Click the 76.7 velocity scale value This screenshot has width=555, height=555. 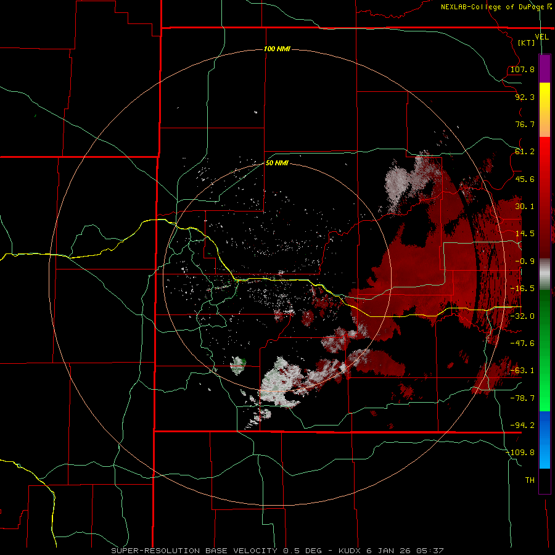525,124
